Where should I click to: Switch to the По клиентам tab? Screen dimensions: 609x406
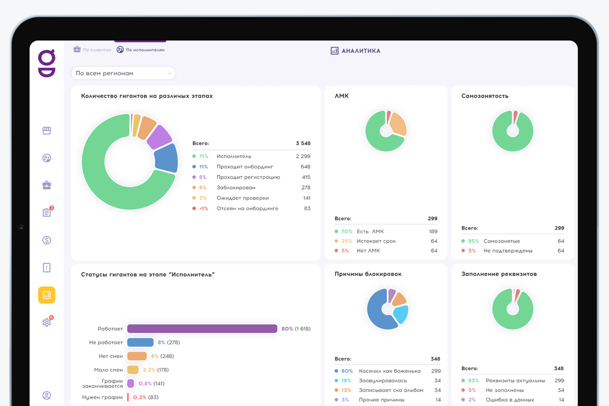pos(92,50)
